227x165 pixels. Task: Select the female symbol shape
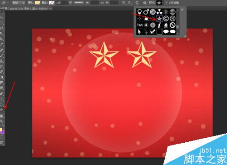pos(139,12)
